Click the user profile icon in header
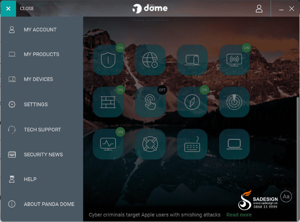 (259, 9)
